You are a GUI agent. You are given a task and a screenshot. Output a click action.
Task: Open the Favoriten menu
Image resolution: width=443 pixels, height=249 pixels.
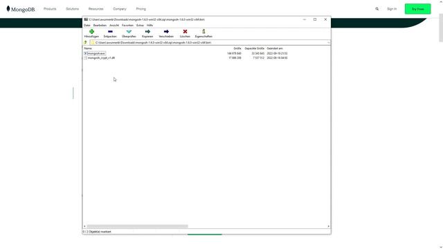pyautogui.click(x=127, y=26)
